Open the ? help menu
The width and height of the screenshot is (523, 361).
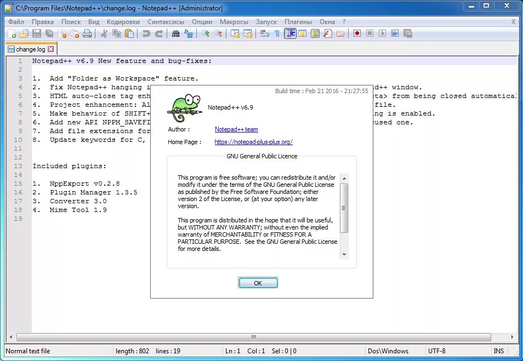click(344, 22)
